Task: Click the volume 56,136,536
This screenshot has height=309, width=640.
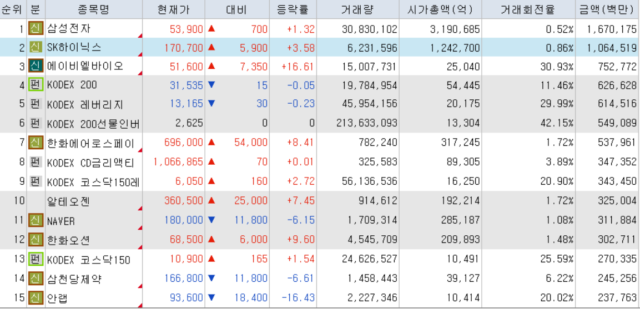Action: (x=369, y=181)
